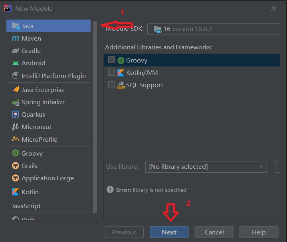This screenshot has width=287, height=242.
Task: Choose the Gradle elephant icon
Action: (16, 51)
